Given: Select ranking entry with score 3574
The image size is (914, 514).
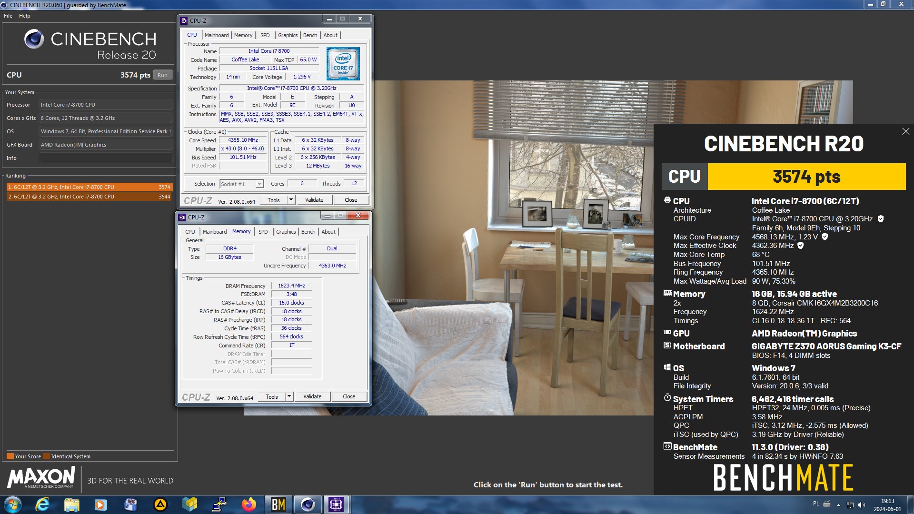Looking at the screenshot, I should click(x=89, y=187).
